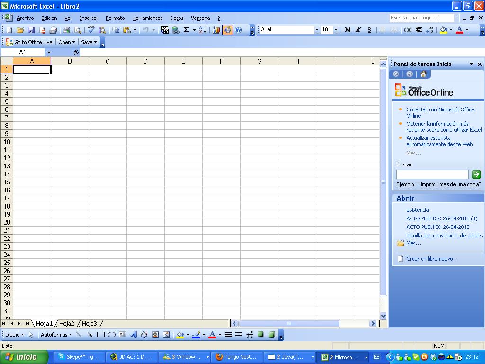This screenshot has height=364, width=485.
Task: Select the Rectangle shape tool
Action: coord(100,335)
